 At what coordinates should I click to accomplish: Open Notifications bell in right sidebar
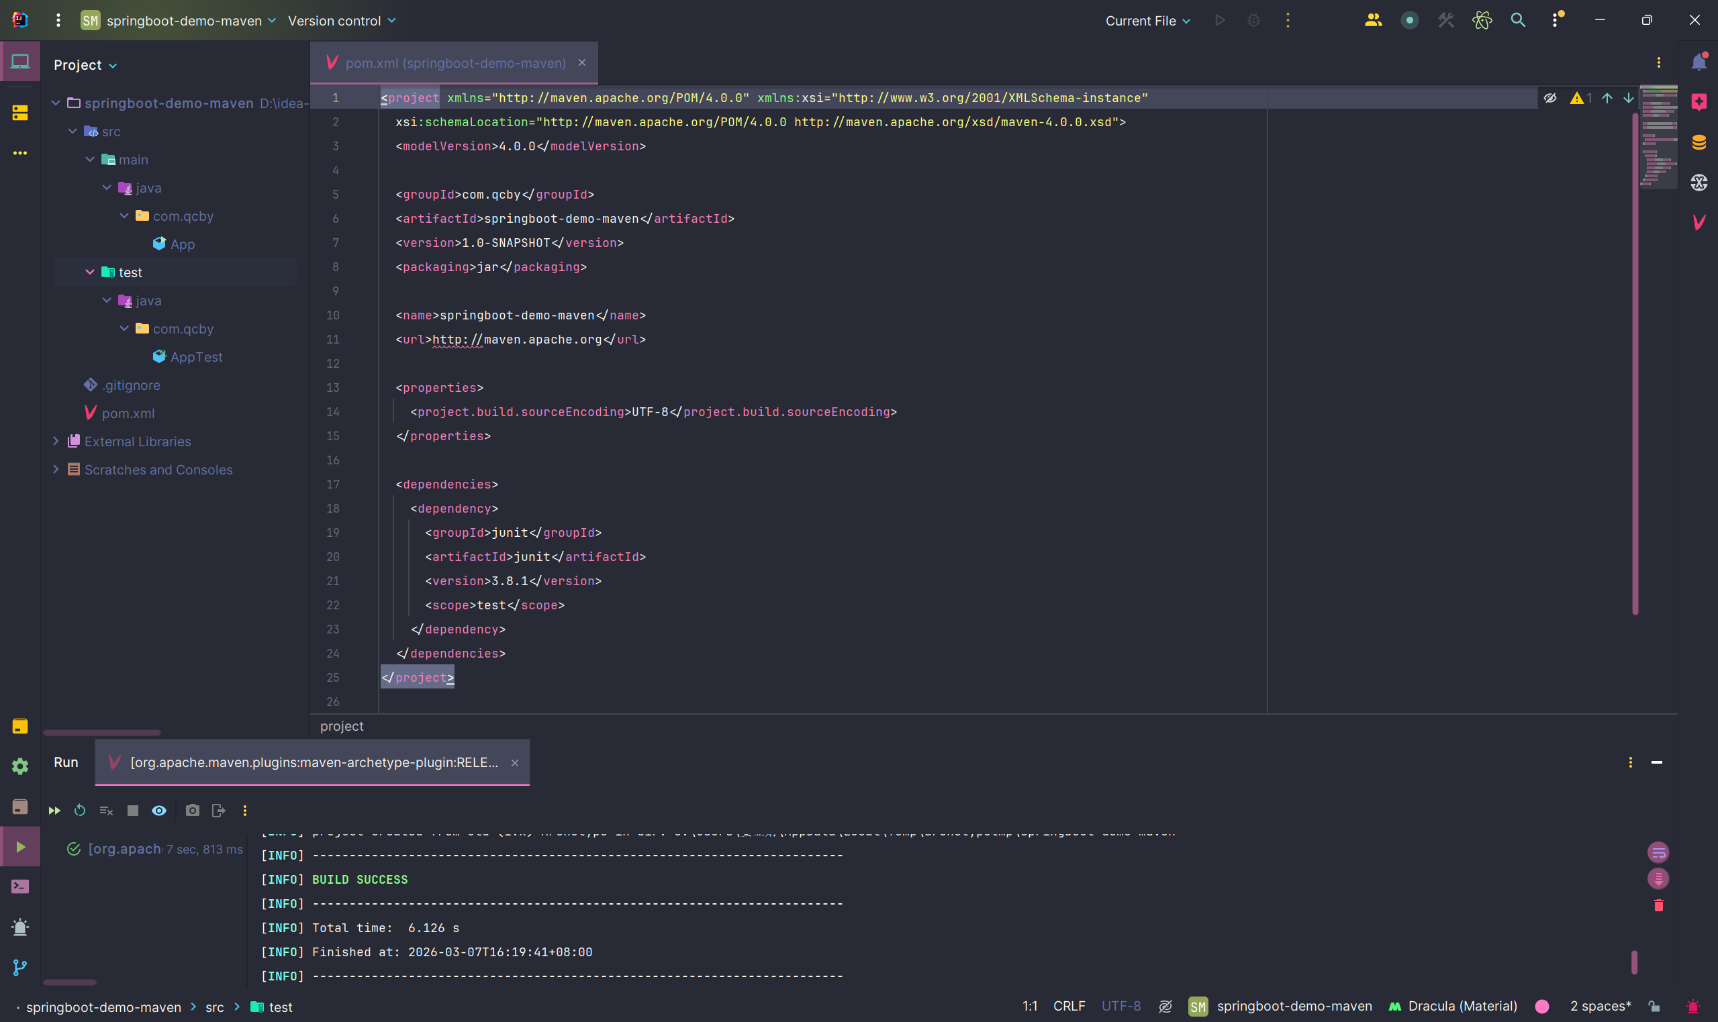pos(1699,62)
